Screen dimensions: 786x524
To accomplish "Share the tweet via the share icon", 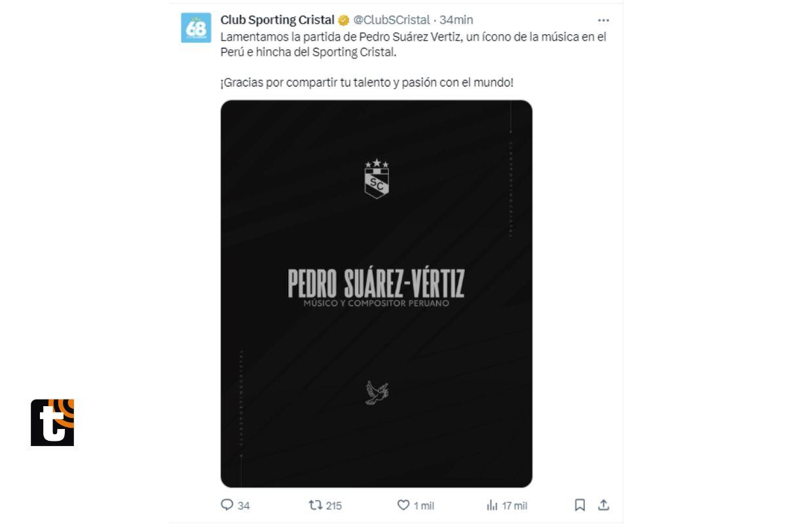I will pos(603,505).
